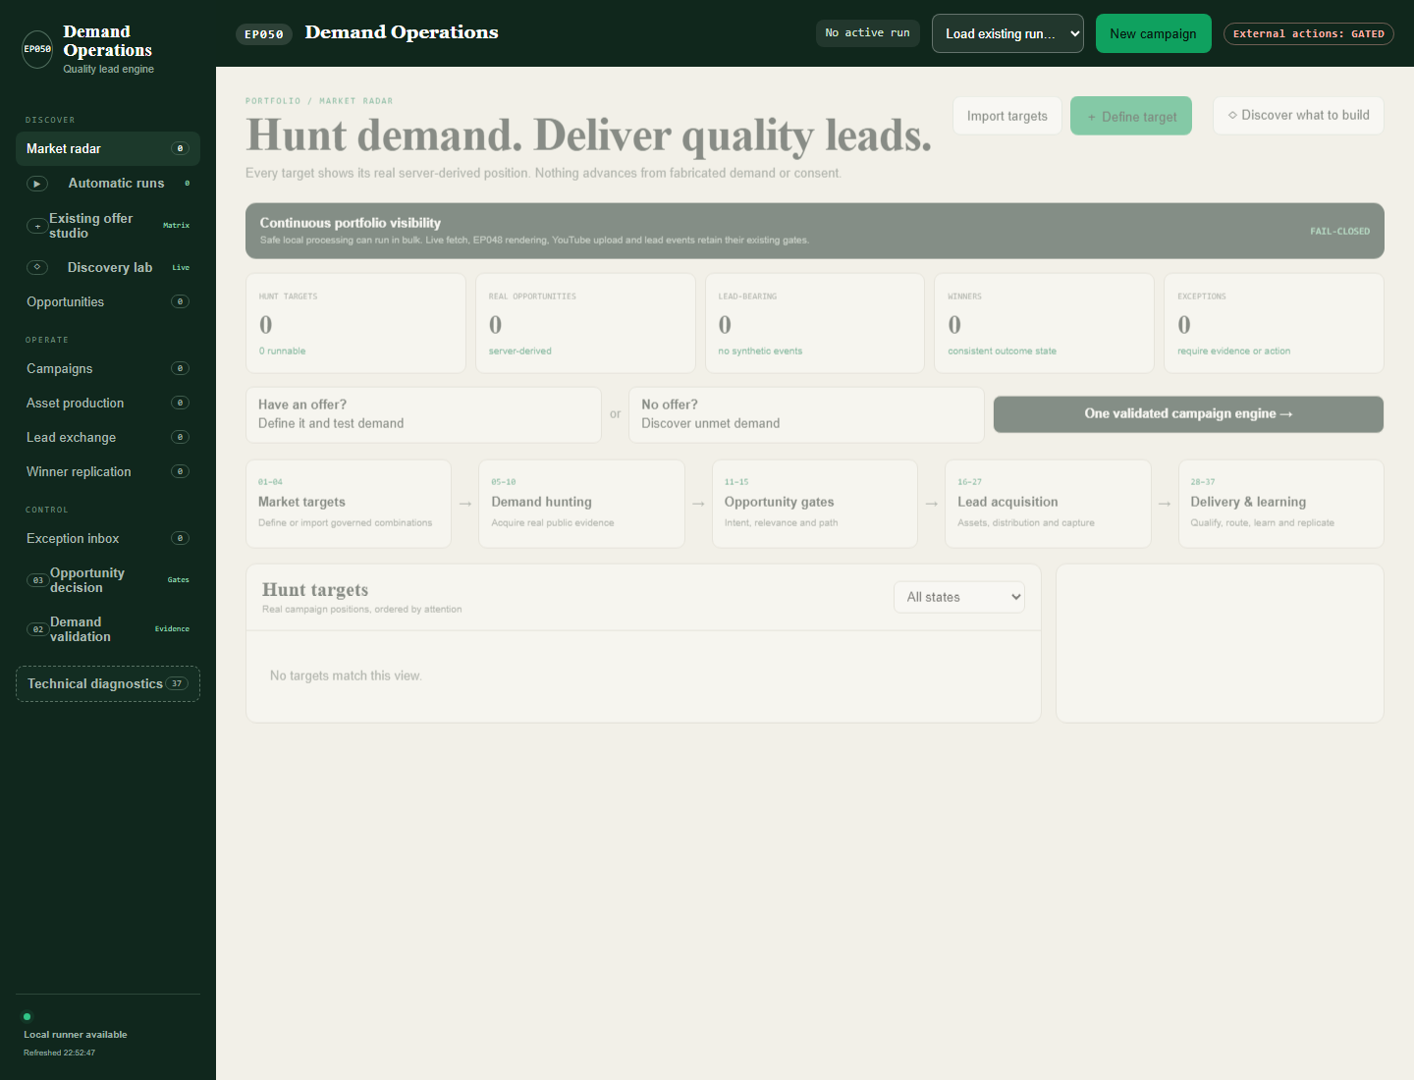Click Discover what to build button
The image size is (1414, 1080).
pos(1298,115)
